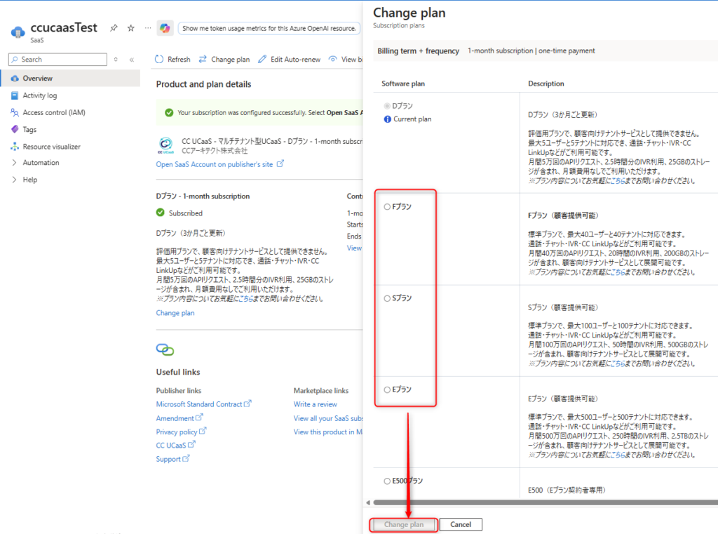Click the favorite star icon

tap(130, 28)
